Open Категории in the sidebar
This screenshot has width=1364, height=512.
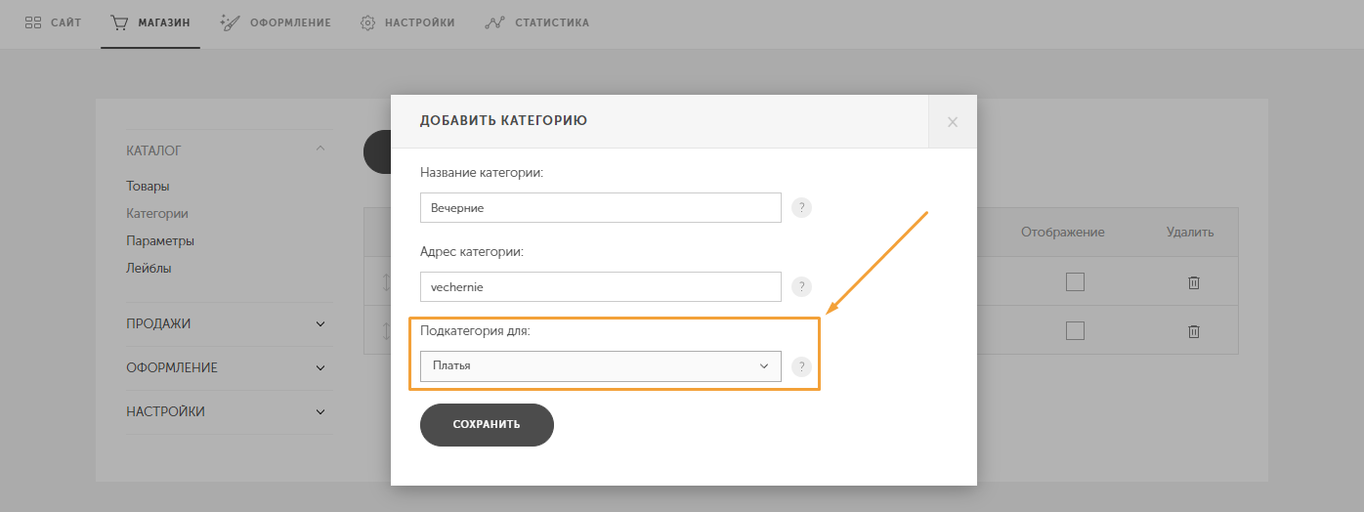click(x=157, y=213)
